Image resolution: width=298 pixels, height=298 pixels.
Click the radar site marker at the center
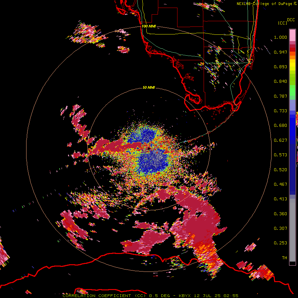click(149, 148)
